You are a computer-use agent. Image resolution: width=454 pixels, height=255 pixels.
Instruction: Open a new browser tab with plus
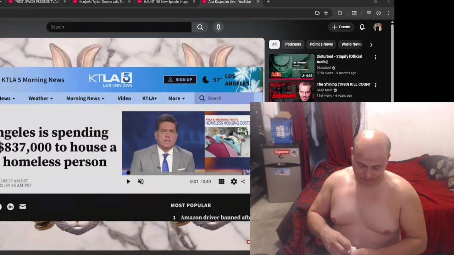268,2
